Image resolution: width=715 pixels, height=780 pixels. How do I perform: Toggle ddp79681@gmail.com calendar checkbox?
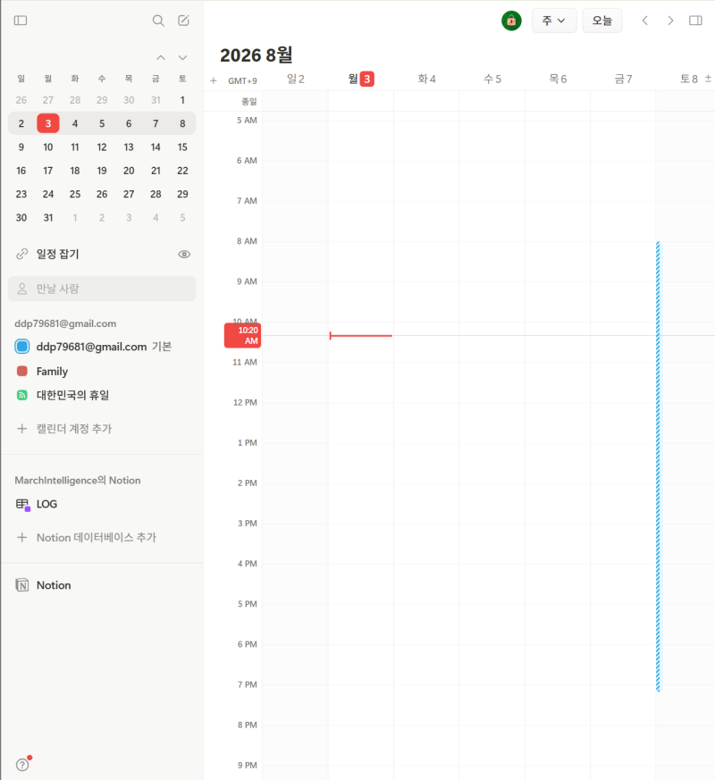pyautogui.click(x=21, y=347)
